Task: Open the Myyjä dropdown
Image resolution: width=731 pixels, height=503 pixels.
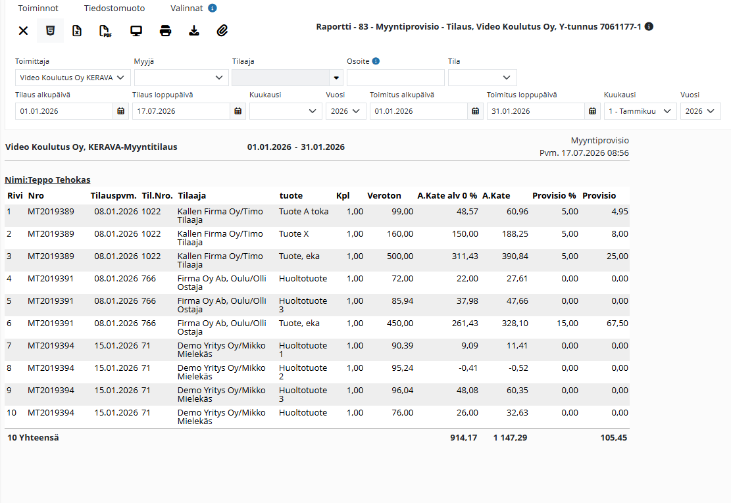Action: (182, 78)
